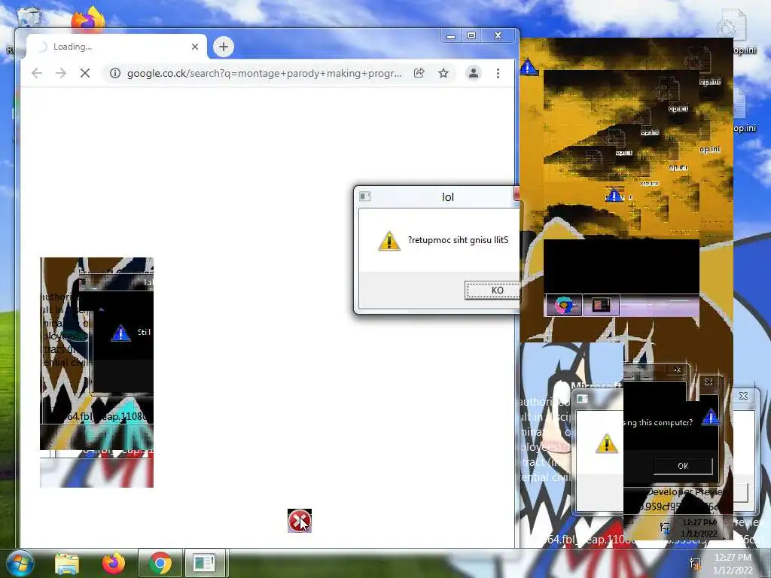Close the Chrome window
This screenshot has height=578, width=771.
click(x=498, y=36)
